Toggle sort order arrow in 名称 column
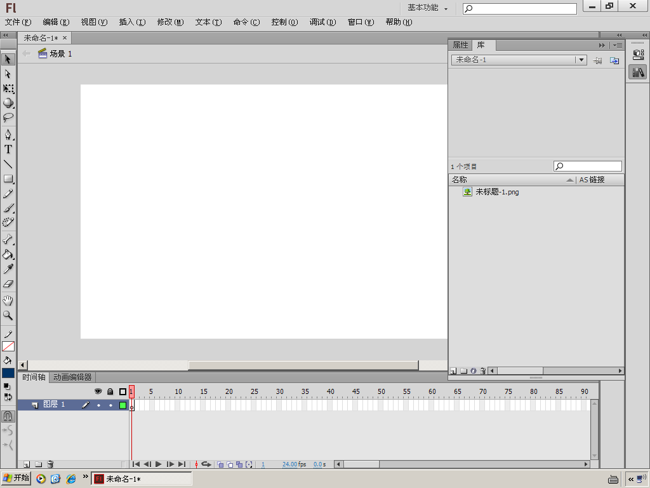 [x=570, y=180]
